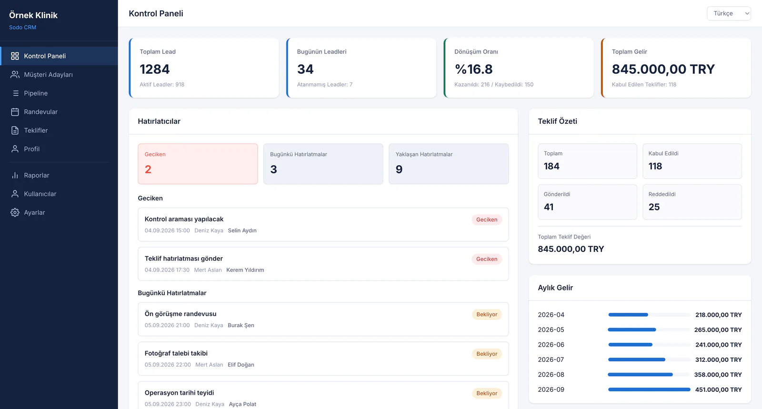Click 241.000,00 TRY revenue value

click(x=718, y=345)
